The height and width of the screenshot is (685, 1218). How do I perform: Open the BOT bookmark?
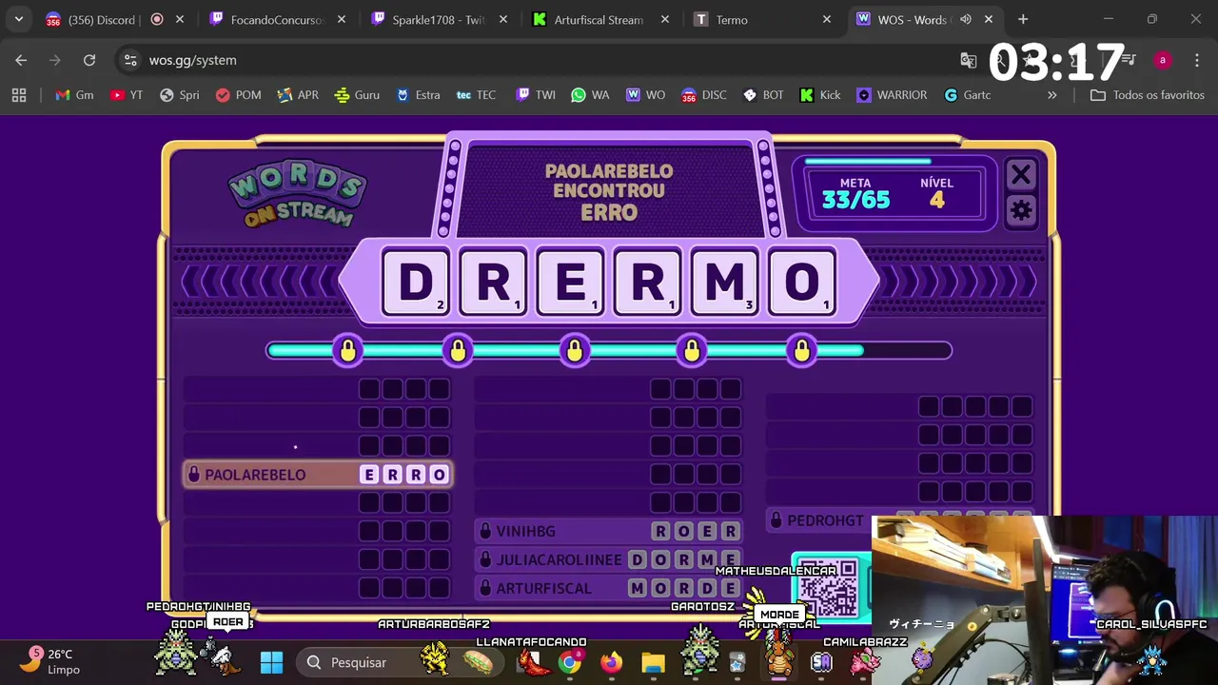[763, 95]
